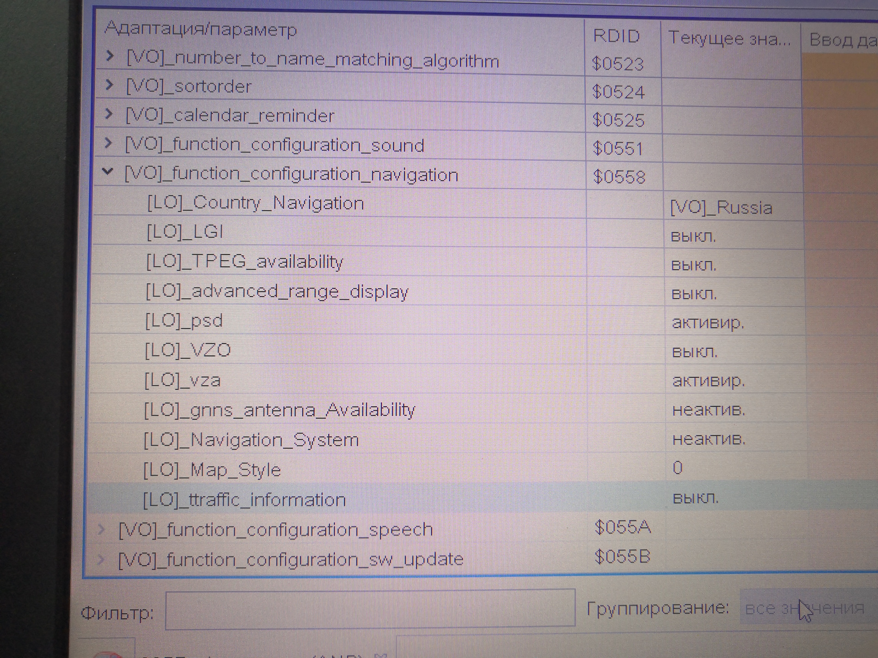This screenshot has width=878, height=658.
Task: Click the RDID column header
Action: coord(616,36)
